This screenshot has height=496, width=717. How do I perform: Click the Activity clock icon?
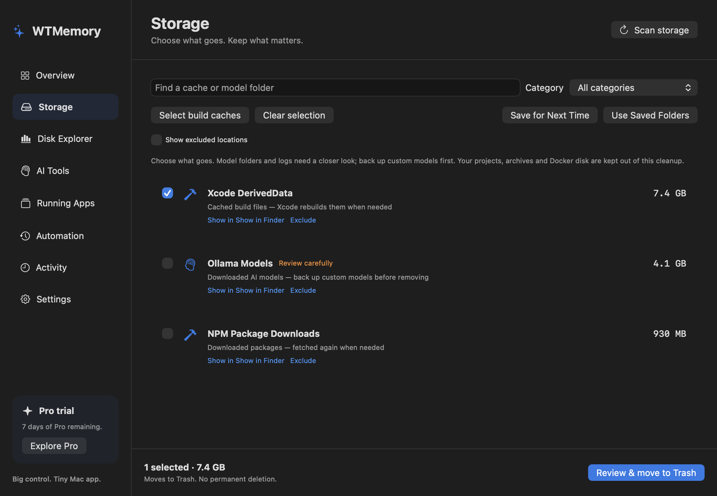pos(25,268)
